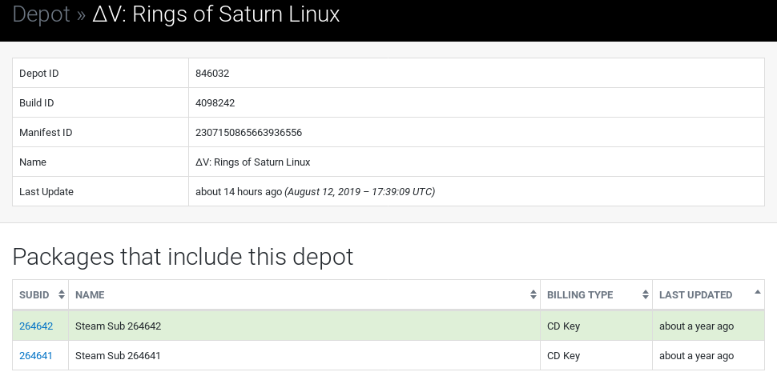Toggle SUBID column sort arrows

(62, 294)
